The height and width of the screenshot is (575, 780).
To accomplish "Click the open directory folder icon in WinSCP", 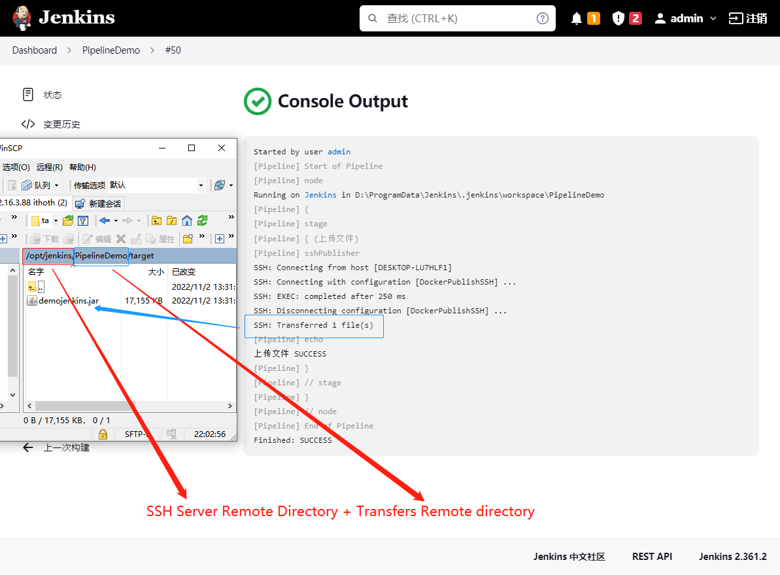I will pos(68,220).
